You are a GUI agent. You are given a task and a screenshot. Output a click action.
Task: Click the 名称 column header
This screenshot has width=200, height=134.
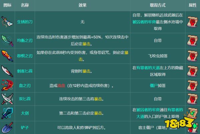coord(25,5)
